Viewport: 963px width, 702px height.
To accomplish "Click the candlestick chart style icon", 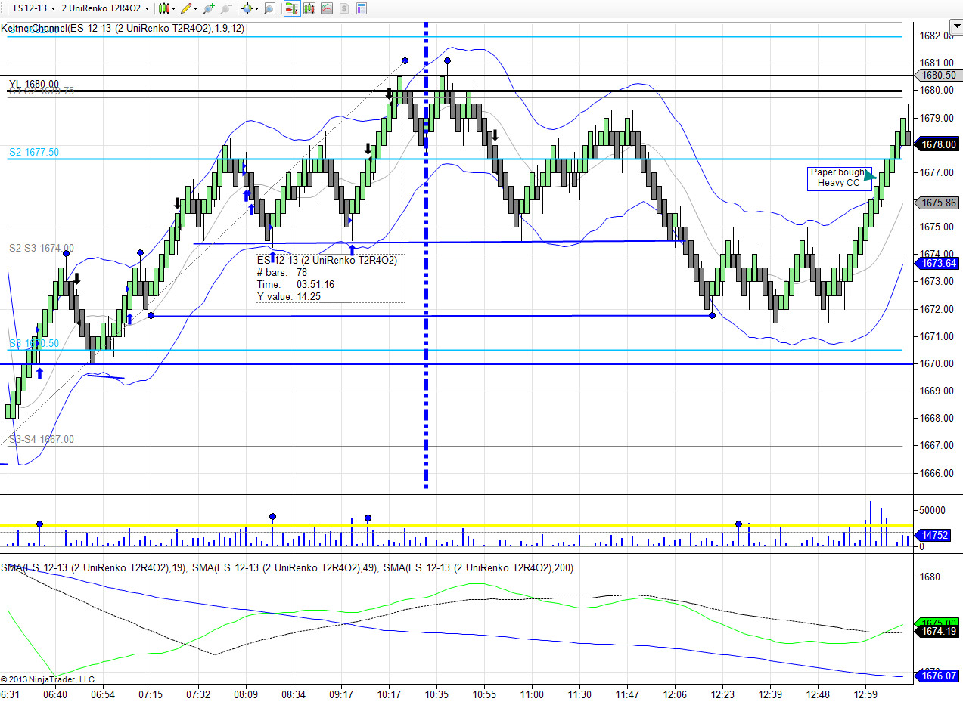I will tap(164, 8).
